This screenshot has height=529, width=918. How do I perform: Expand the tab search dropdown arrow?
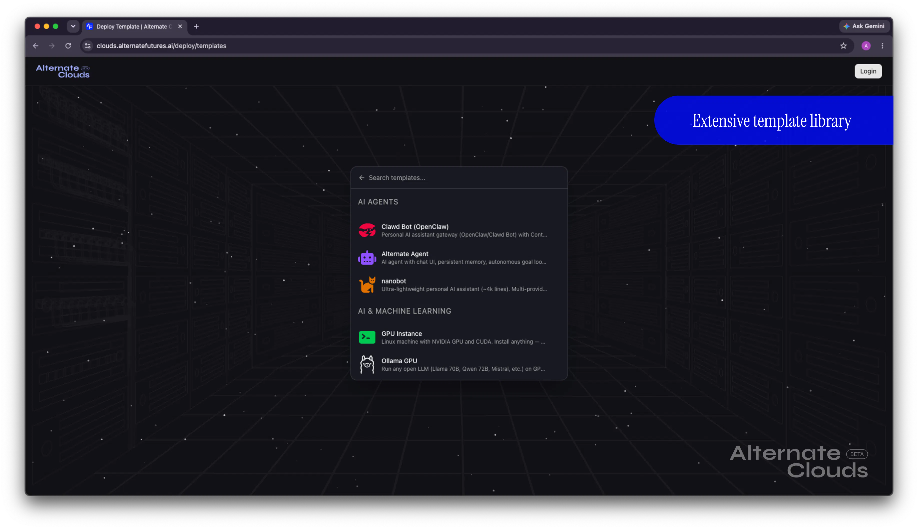click(73, 26)
